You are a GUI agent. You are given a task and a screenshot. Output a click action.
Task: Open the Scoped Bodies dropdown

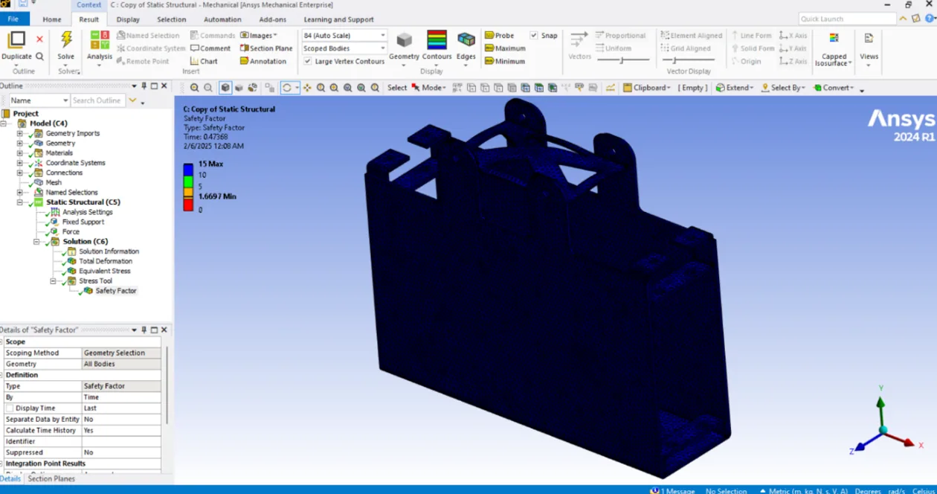tap(344, 48)
